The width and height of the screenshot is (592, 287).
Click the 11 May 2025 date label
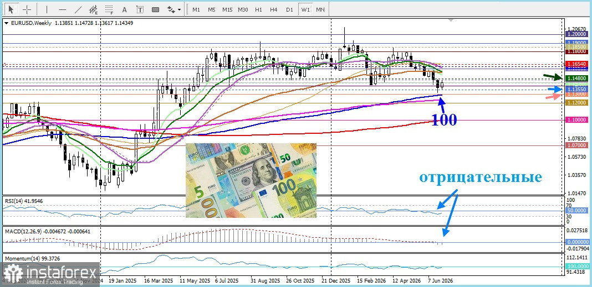point(195,281)
